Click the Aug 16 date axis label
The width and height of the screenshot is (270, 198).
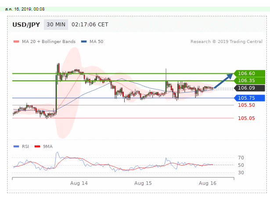(208, 183)
